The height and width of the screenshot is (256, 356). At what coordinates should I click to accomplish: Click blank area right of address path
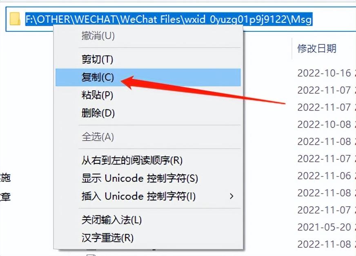[334, 19]
